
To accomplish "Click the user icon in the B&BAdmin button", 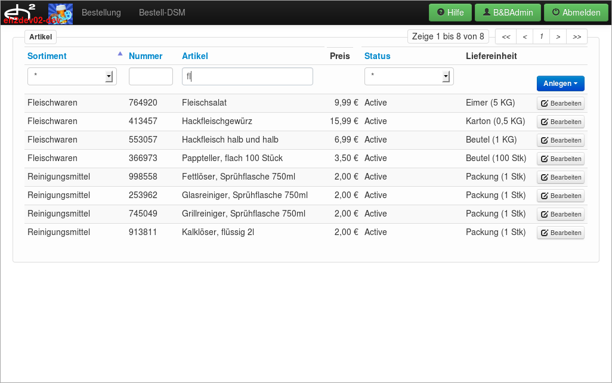I will click(x=487, y=12).
